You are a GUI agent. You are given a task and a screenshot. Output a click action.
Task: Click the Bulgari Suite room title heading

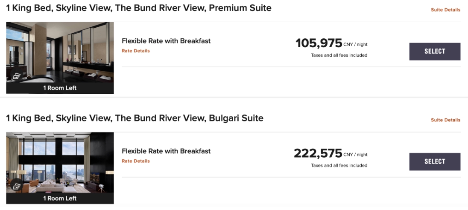coord(135,118)
